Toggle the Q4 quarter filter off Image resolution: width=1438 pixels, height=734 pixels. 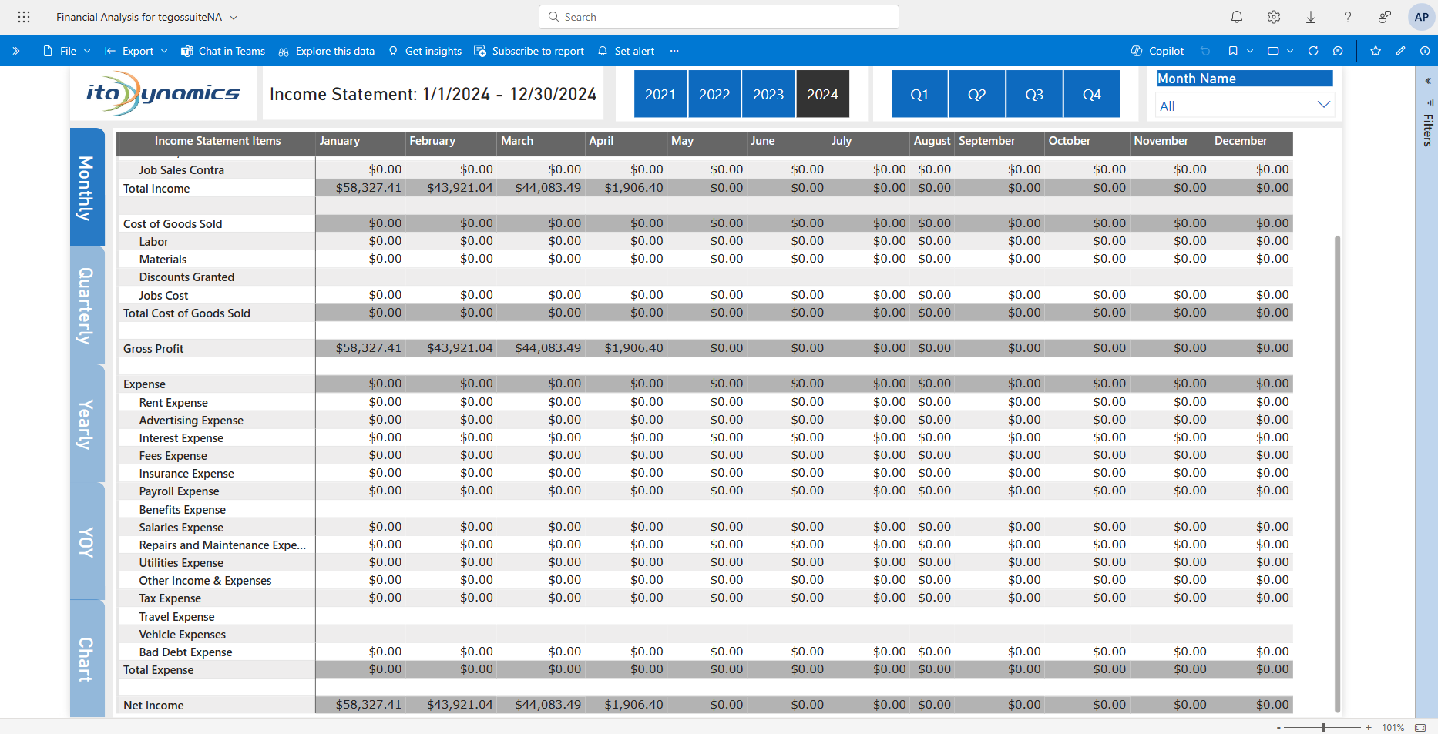coord(1091,93)
